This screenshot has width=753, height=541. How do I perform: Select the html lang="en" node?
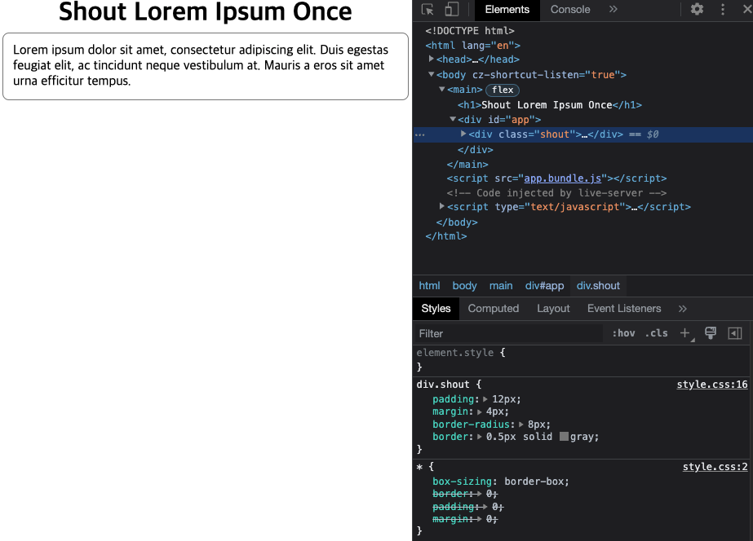tap(472, 46)
